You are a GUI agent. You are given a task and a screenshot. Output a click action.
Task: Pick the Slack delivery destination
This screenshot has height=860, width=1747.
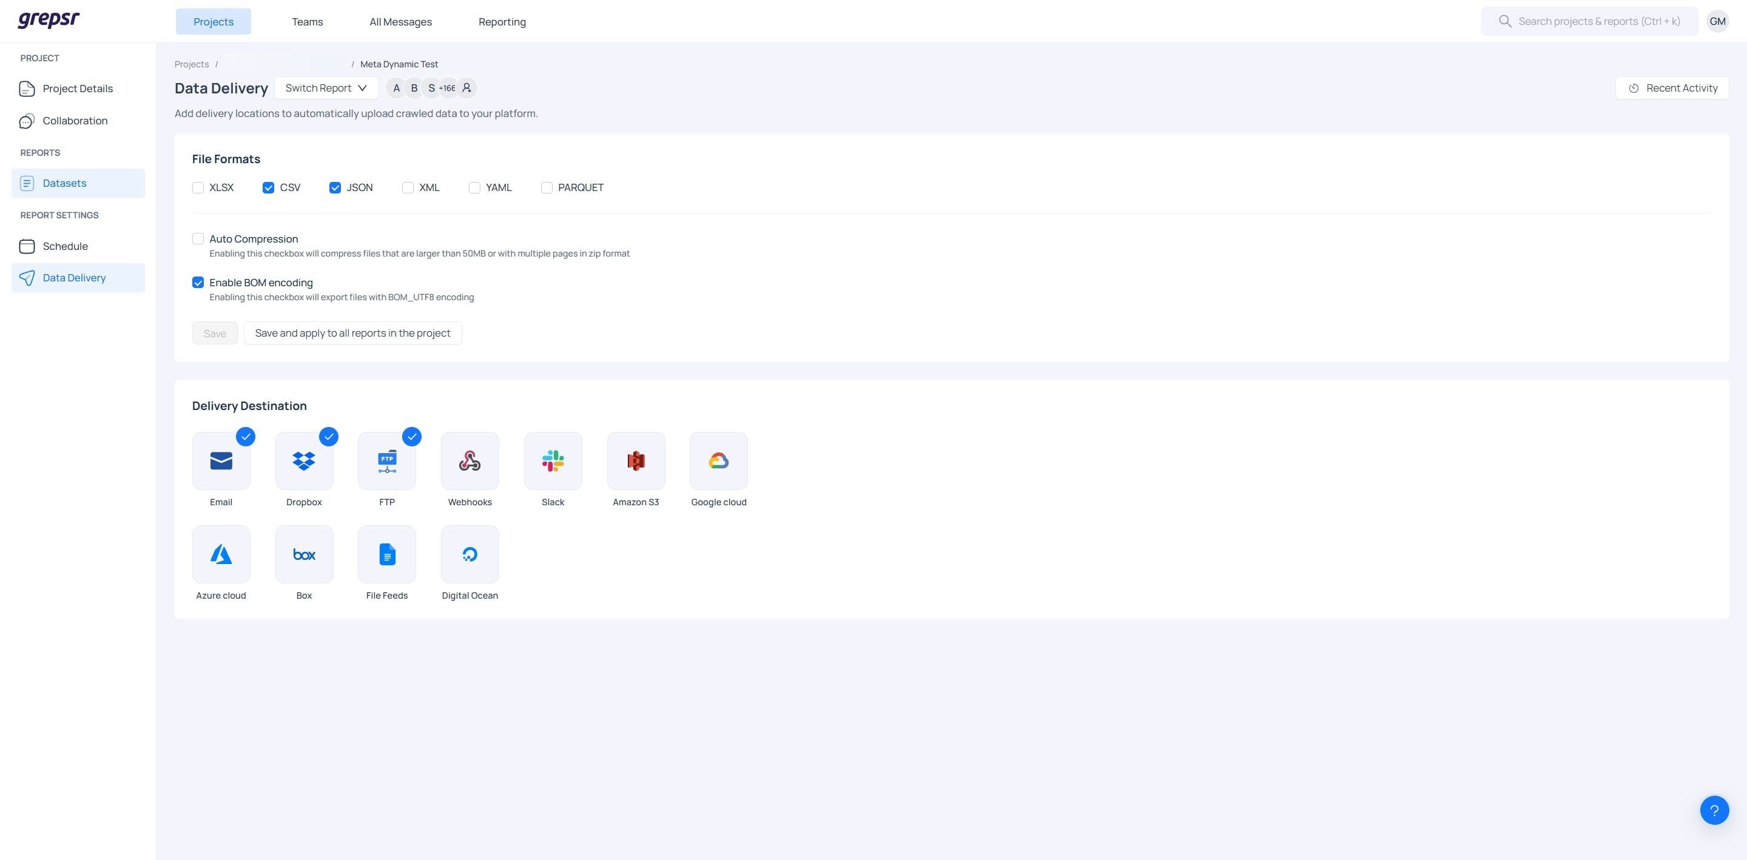tap(553, 460)
